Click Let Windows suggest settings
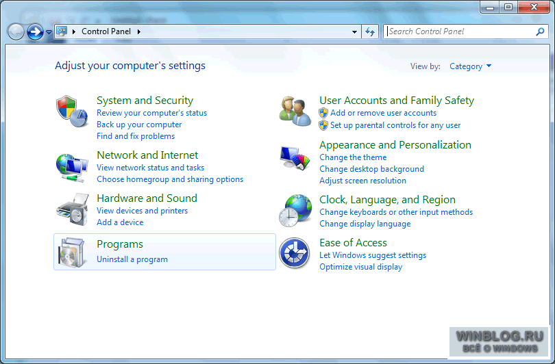The image size is (555, 364). 373,255
